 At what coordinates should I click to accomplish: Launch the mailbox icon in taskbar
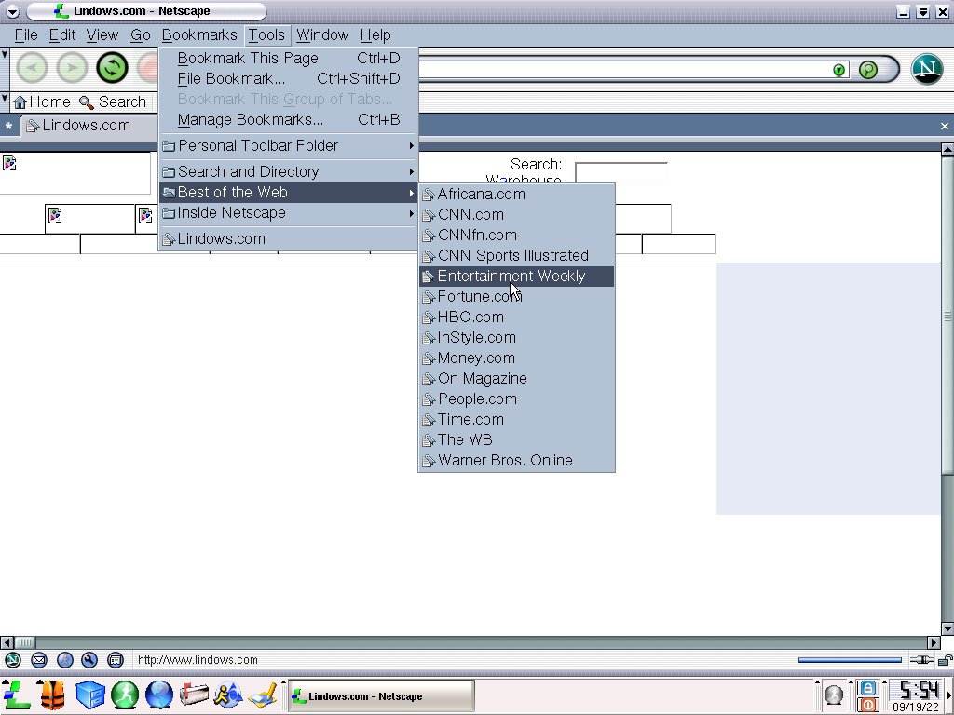point(194,695)
